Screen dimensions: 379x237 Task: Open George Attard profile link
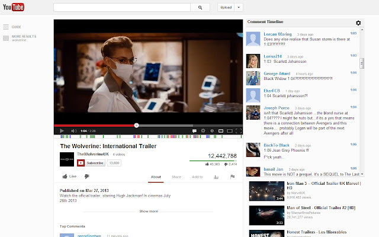tap(277, 73)
